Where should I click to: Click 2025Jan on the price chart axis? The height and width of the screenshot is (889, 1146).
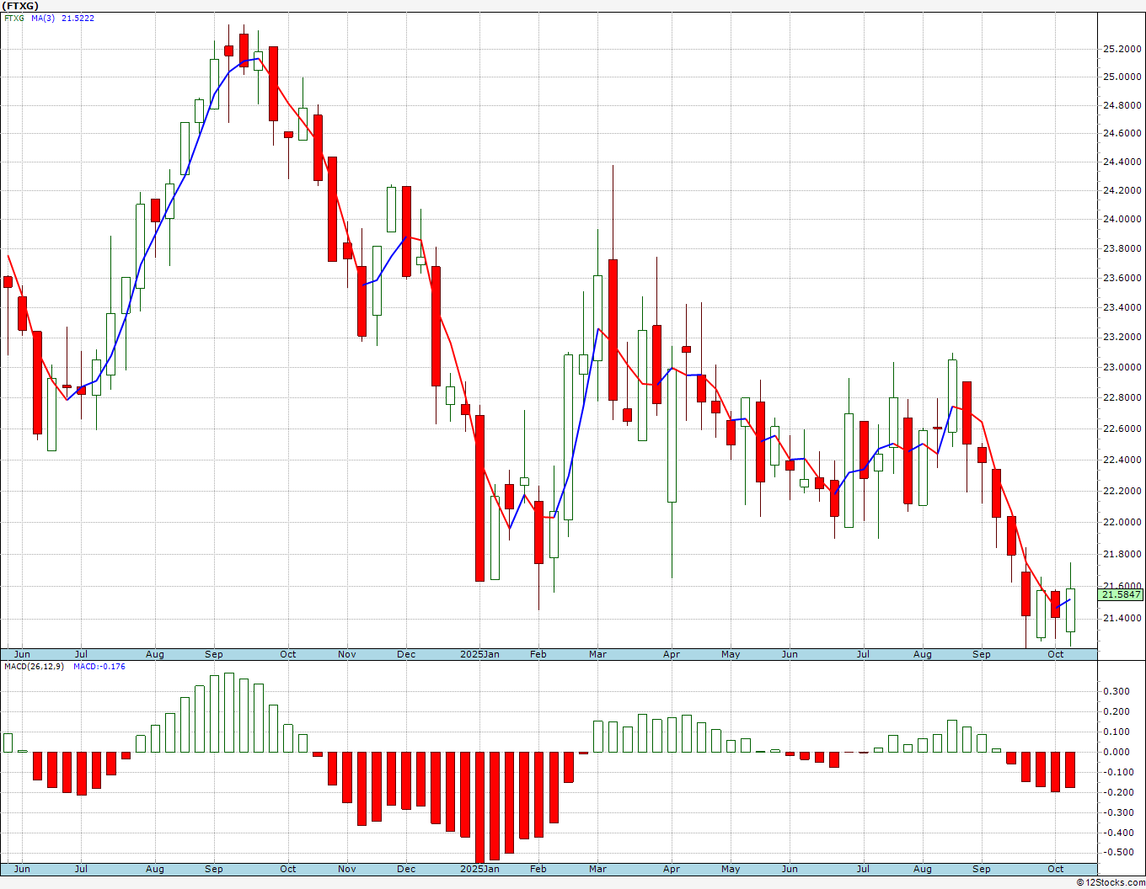click(x=479, y=654)
